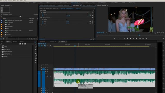Image resolution: width=165 pixels, height=93 pixels.
Task: Open the Window menu
Action: [21, 1]
